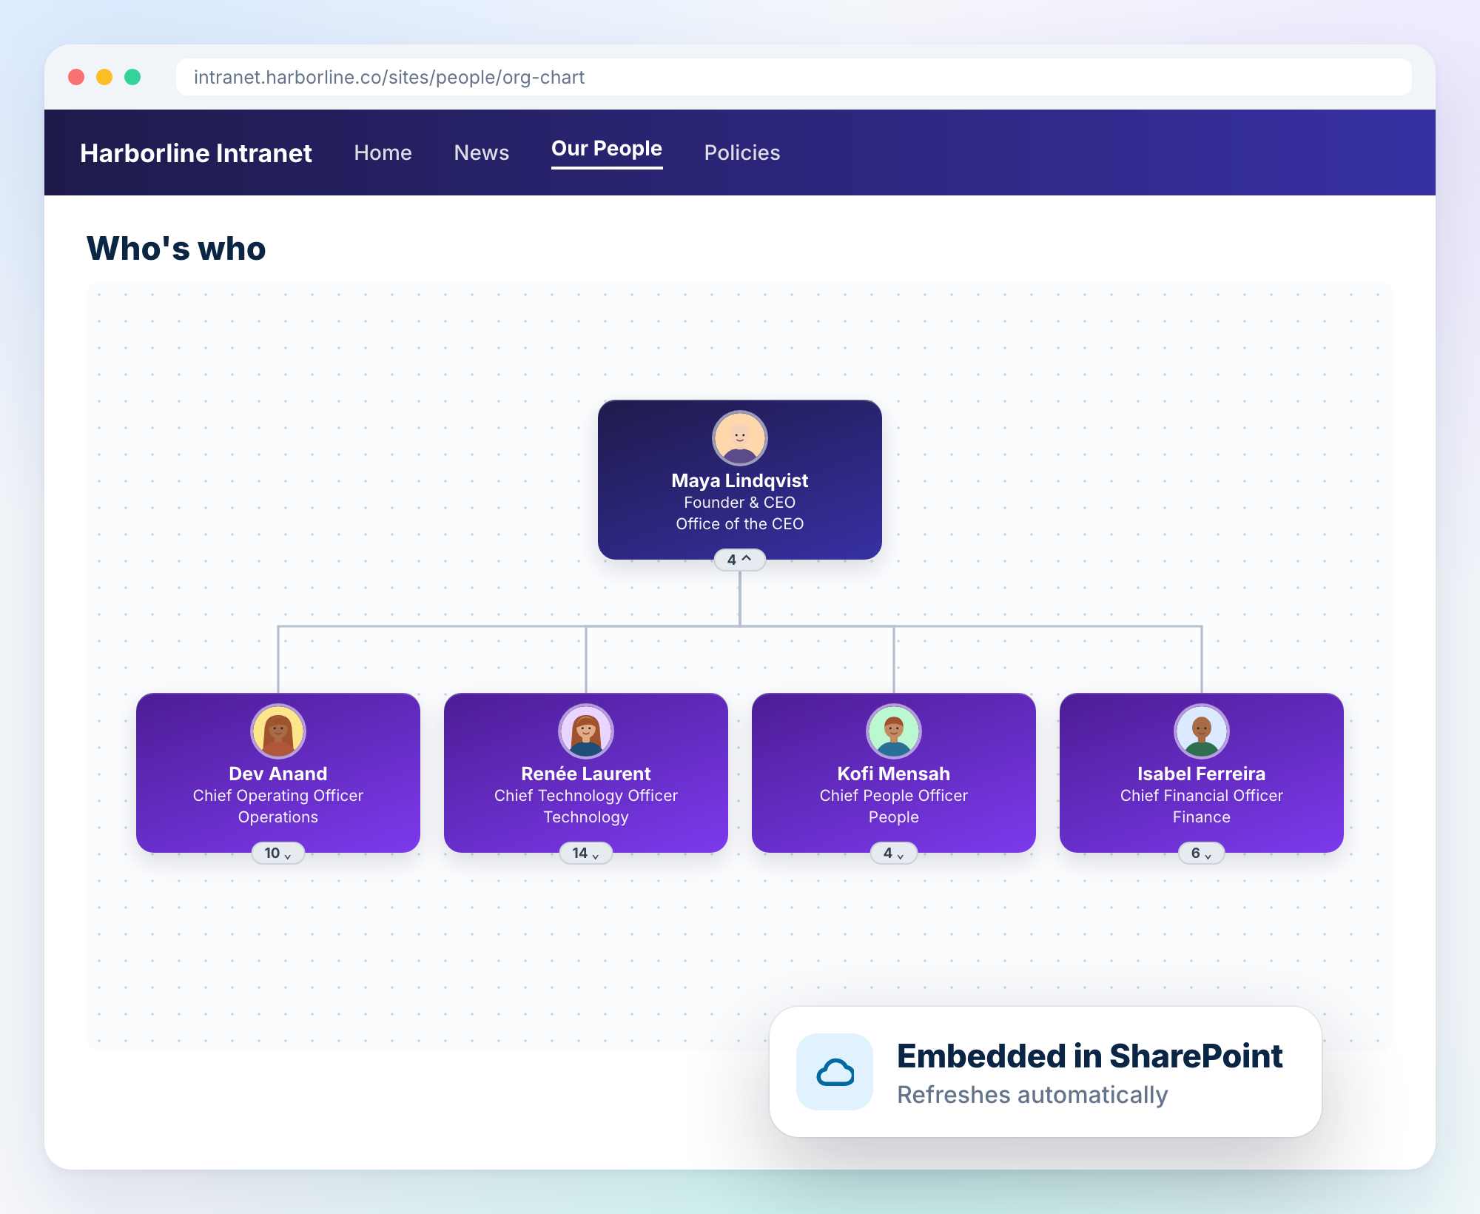Click the green maximize window button

(132, 77)
